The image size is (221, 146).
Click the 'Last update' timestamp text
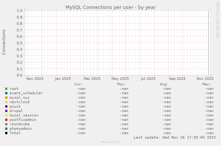[x=175, y=137]
